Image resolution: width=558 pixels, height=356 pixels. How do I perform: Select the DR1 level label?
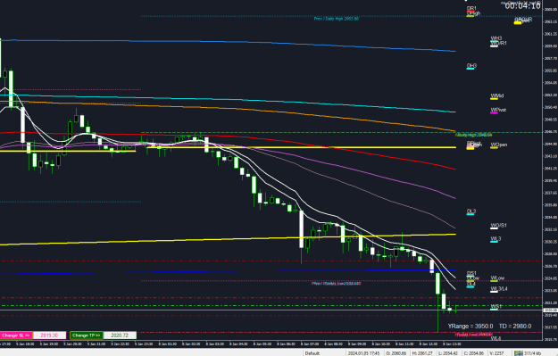coord(471,8)
